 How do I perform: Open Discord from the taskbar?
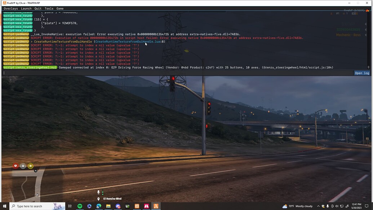click(x=118, y=206)
